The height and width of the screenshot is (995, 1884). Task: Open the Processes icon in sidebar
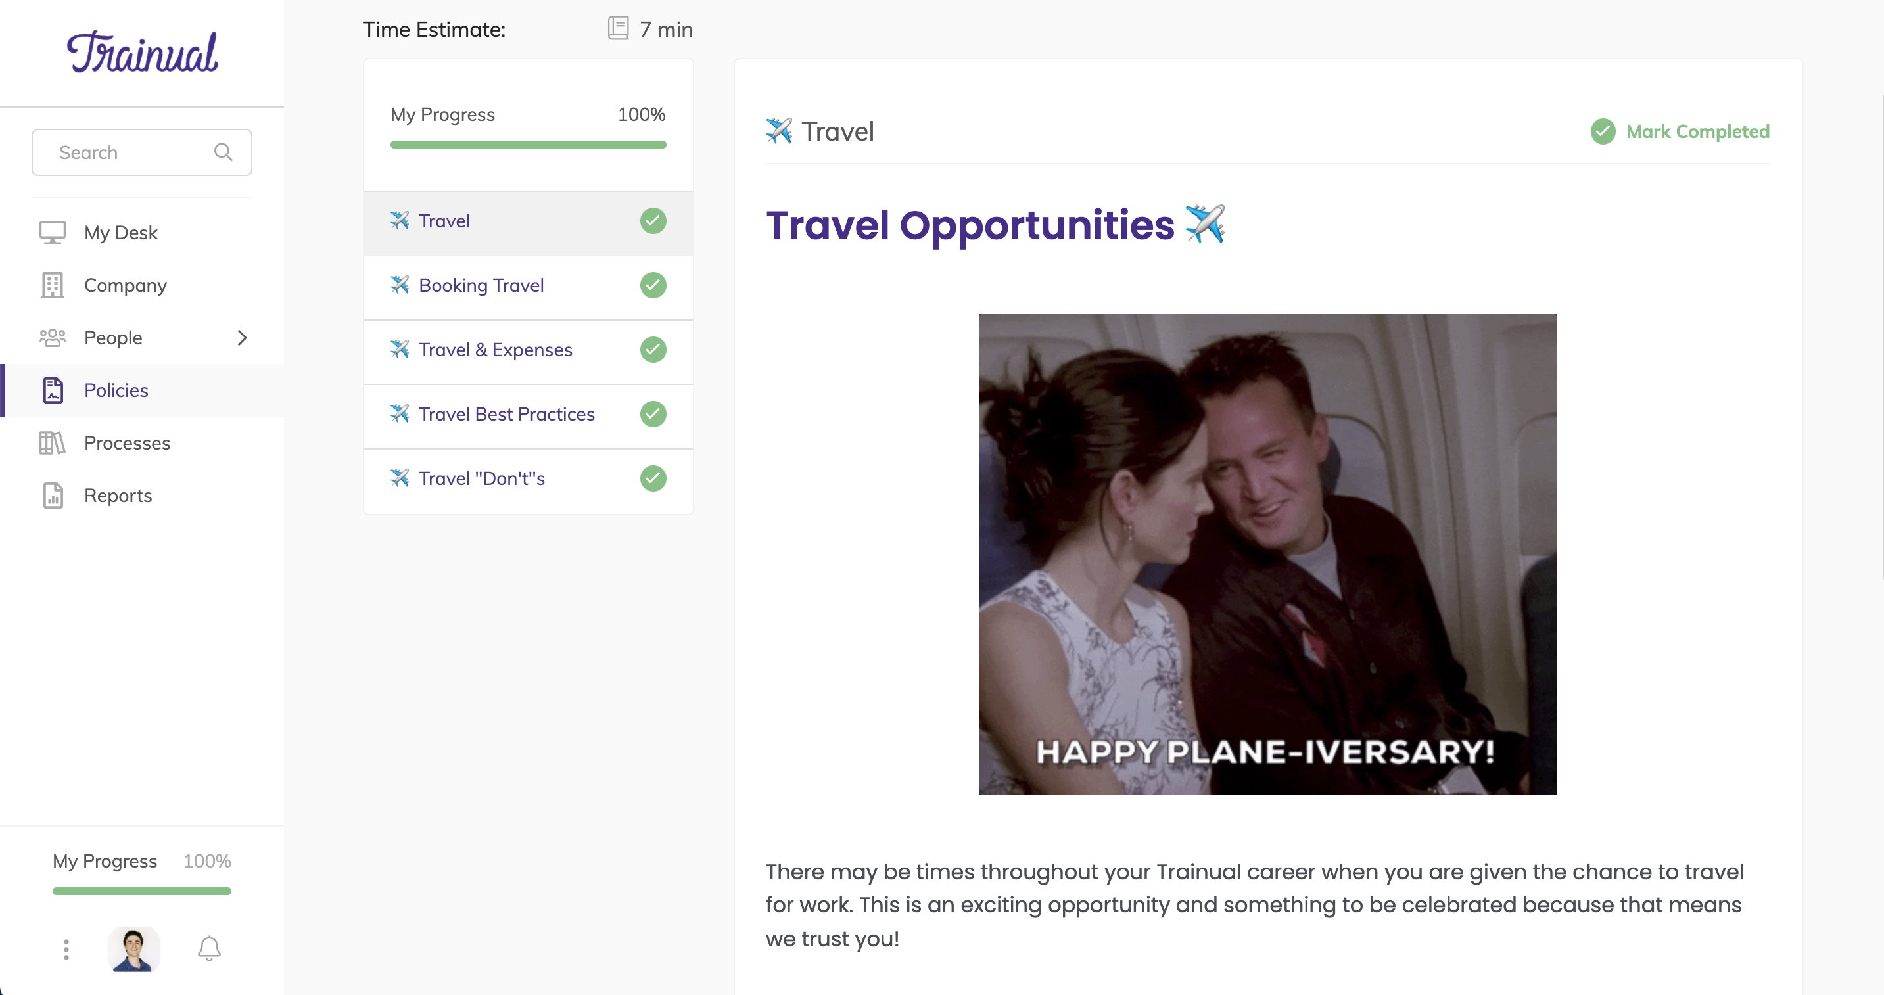(51, 442)
